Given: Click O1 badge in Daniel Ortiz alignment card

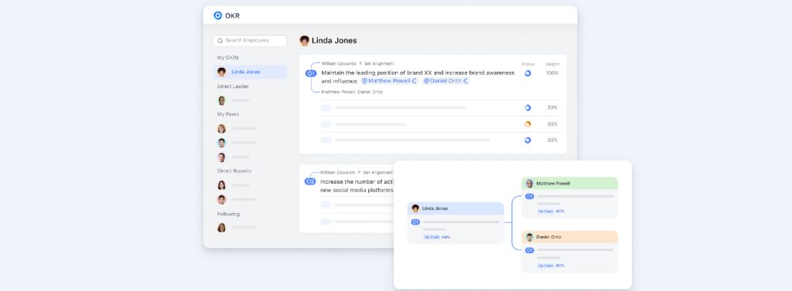Looking at the screenshot, I should point(529,250).
